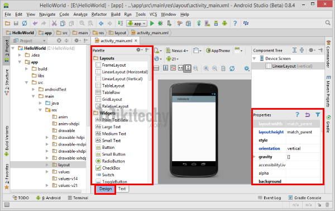Image resolution: width=335 pixels, height=211 pixels.
Task: Select Plain TextView widget in Palette
Action: 112,120
